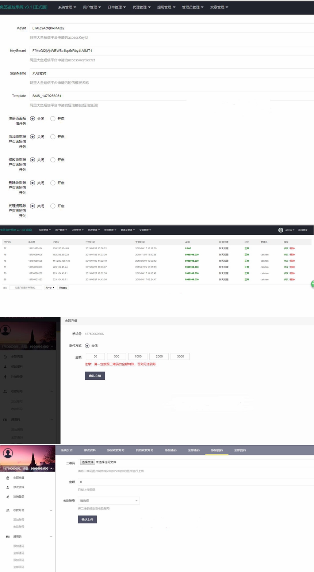The image size is (314, 572).
Task: Select the 1000 recharge amount option
Action: [138, 356]
